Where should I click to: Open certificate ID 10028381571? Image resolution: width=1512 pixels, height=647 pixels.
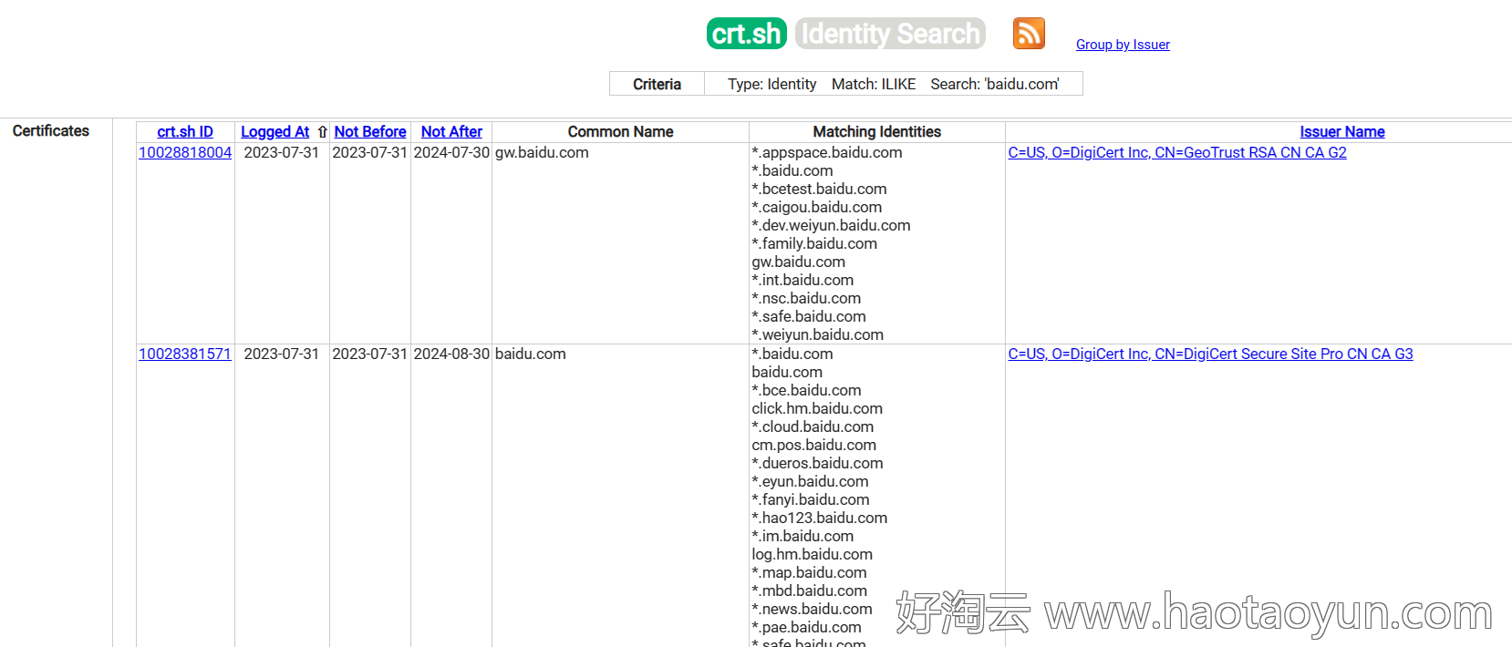tap(185, 354)
